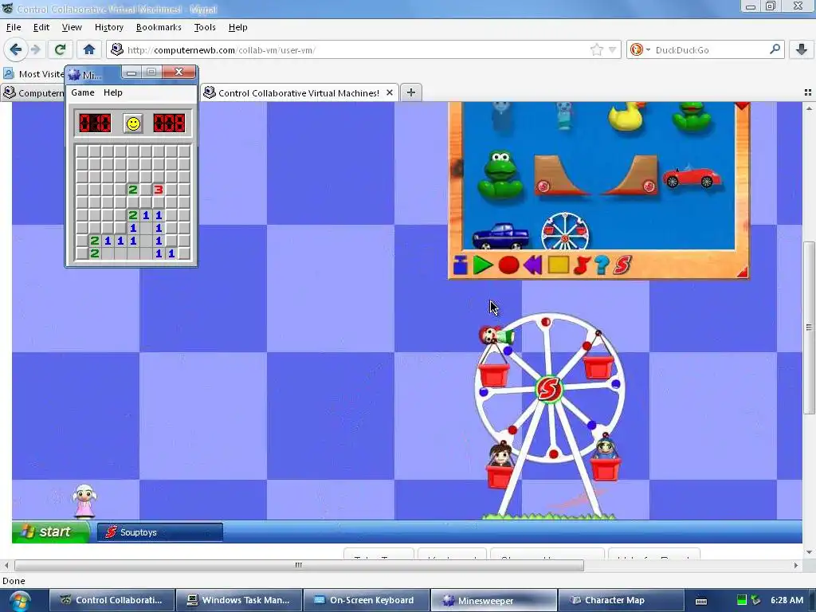Screen dimensions: 816x612
Task: Open the browser File menu
Action: (x=14, y=27)
